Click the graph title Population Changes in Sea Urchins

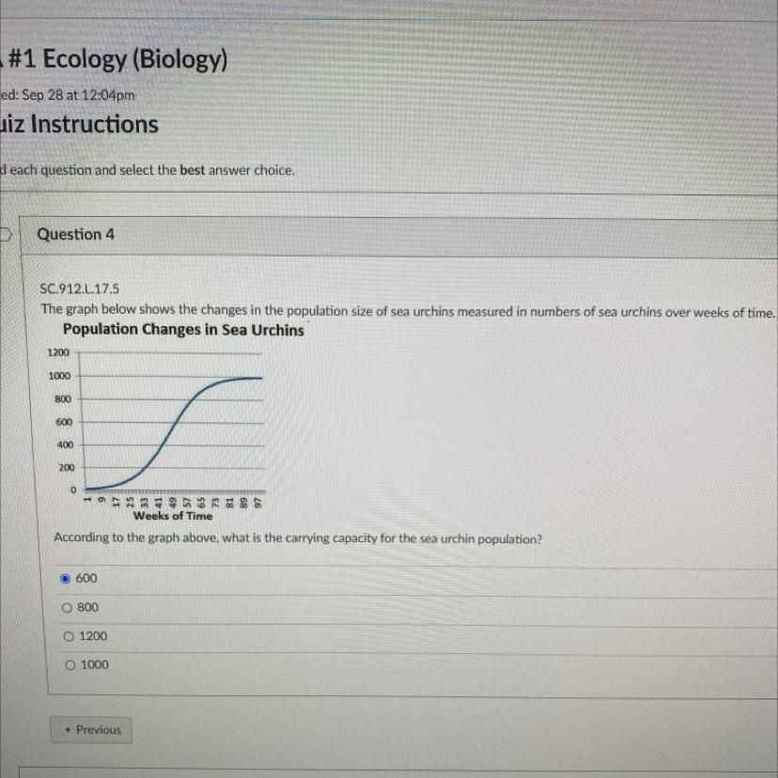[x=183, y=330]
